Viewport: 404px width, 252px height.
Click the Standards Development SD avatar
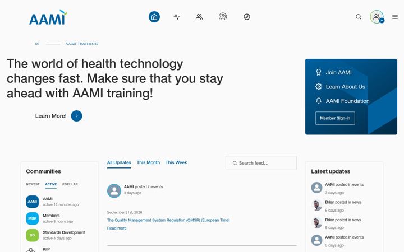click(33, 235)
